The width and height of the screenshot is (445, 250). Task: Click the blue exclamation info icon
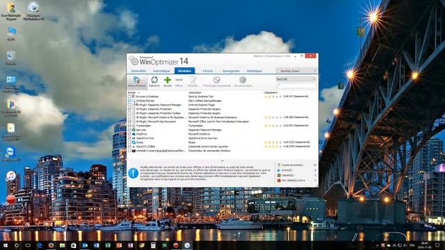(x=133, y=173)
